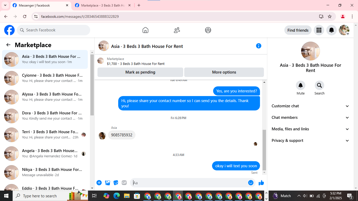Click the 9085785932 message bubble

(122, 135)
